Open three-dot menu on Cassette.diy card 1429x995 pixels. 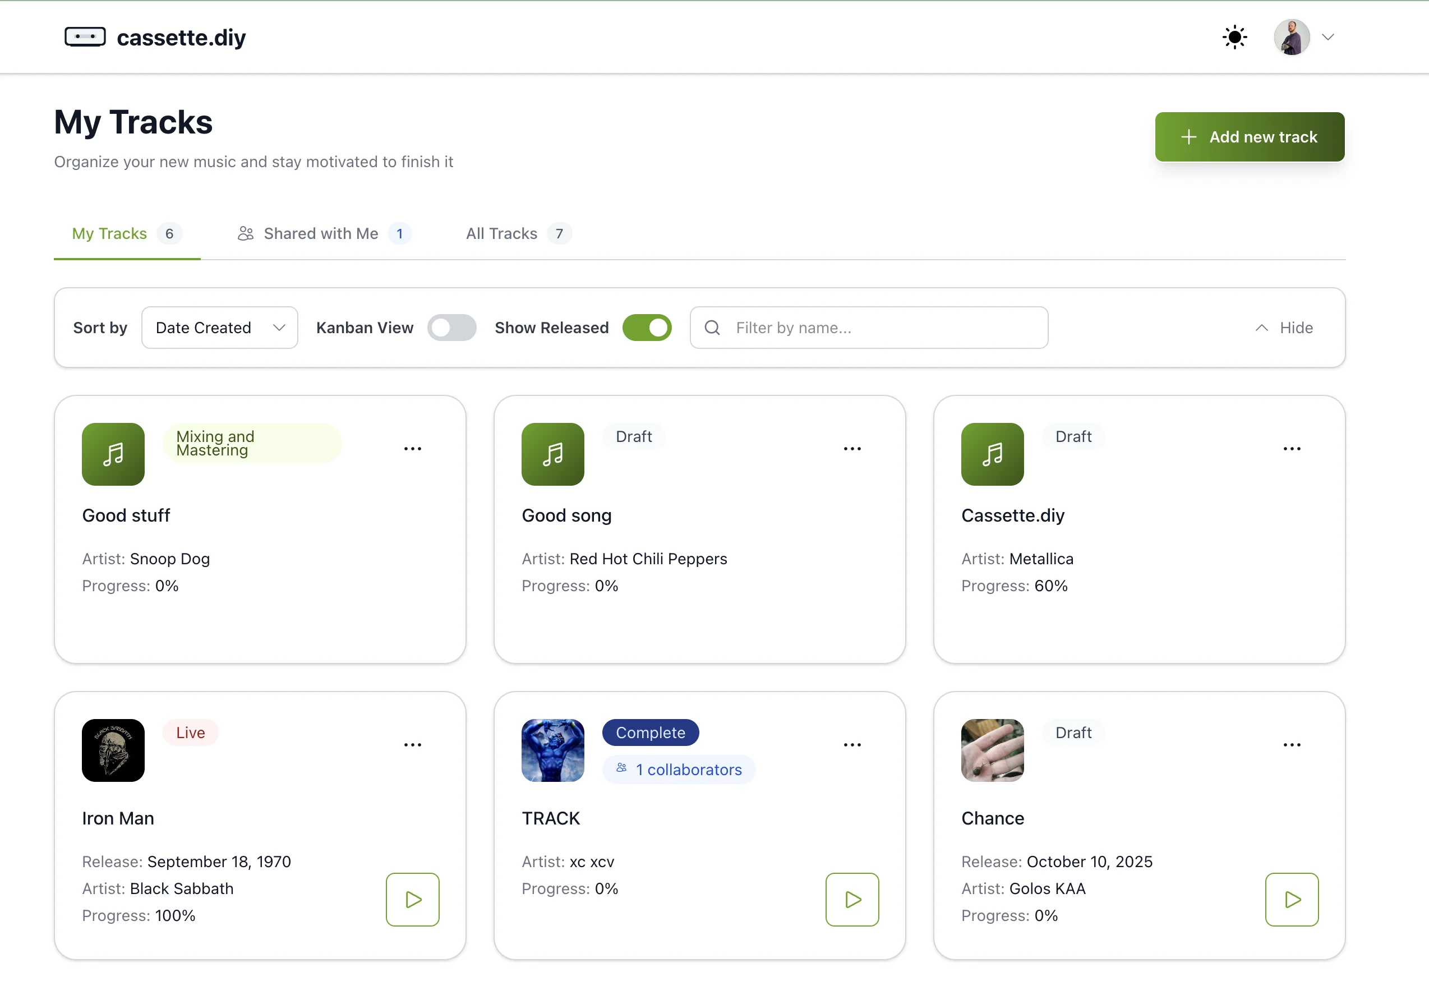coord(1292,449)
